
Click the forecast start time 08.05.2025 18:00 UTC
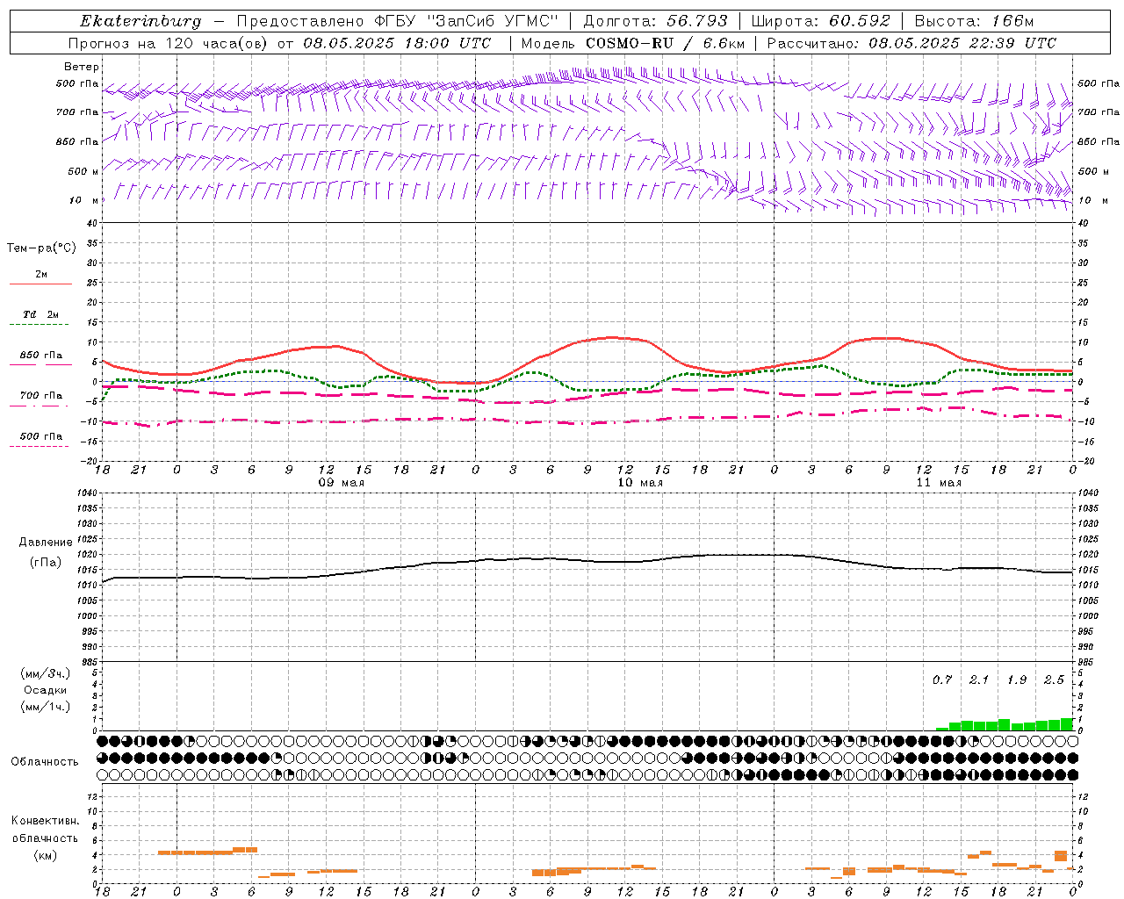(x=397, y=43)
